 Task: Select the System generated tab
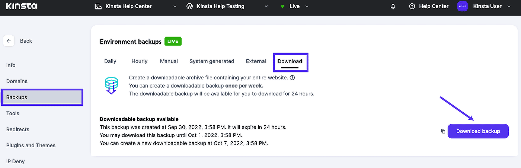212,61
